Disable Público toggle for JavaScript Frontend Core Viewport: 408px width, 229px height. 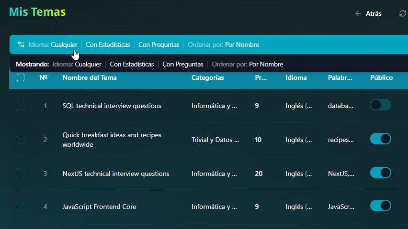381,206
